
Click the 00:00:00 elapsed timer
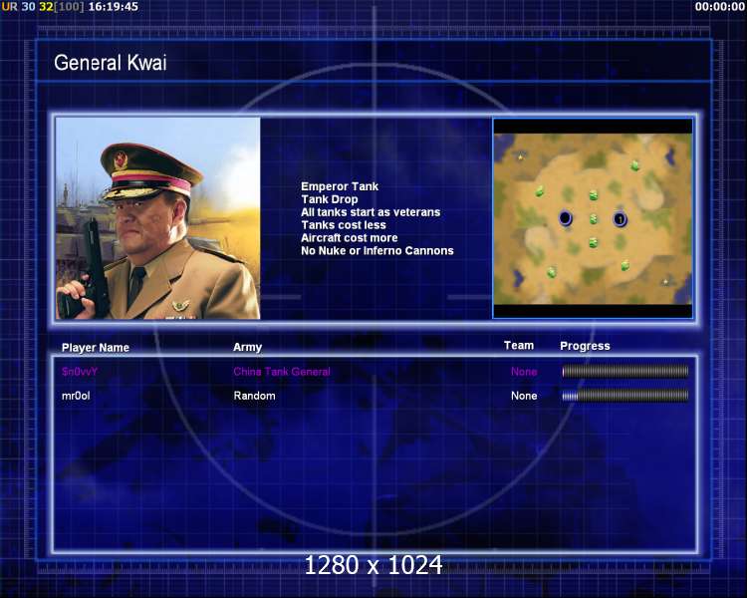[719, 7]
